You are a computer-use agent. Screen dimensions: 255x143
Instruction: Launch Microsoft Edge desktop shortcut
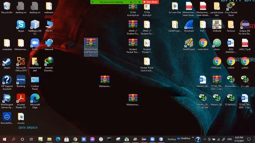35,101
